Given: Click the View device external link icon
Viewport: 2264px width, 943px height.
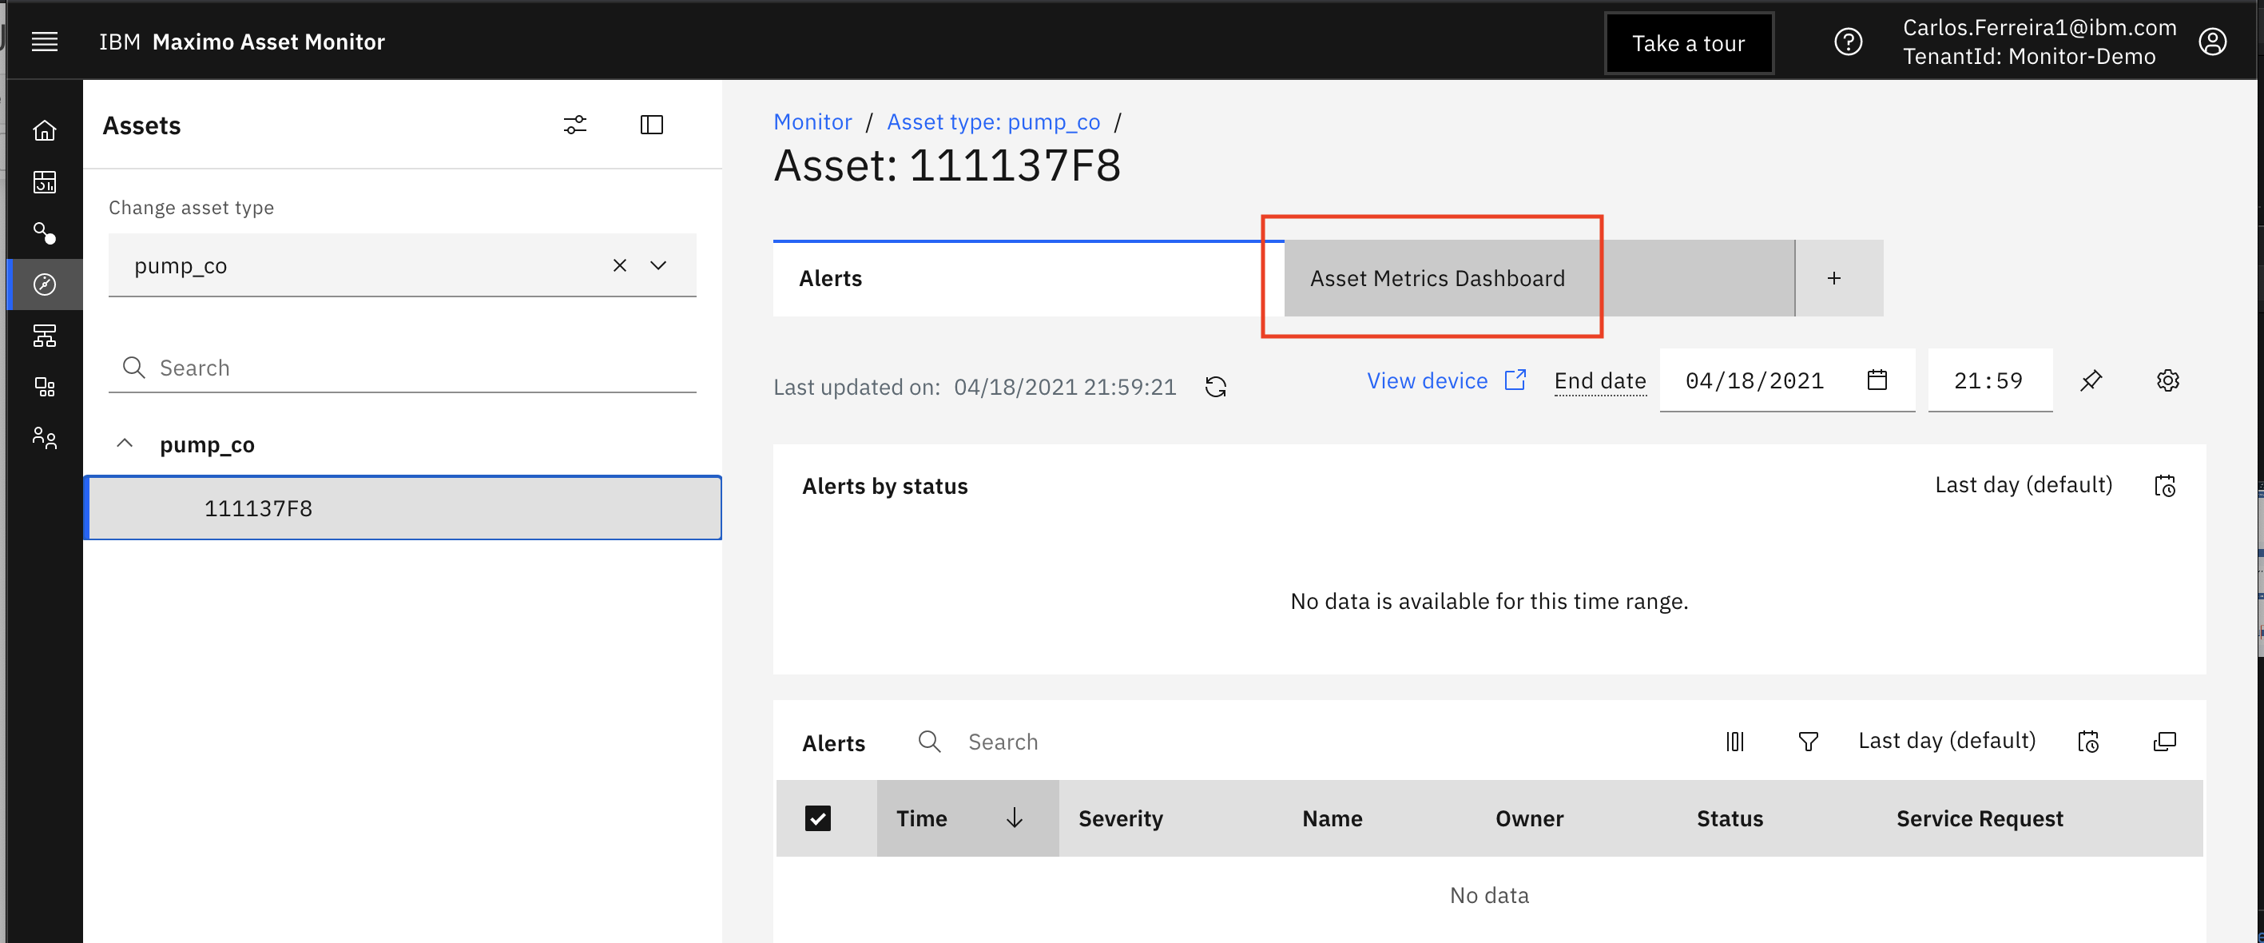Looking at the screenshot, I should coord(1515,380).
